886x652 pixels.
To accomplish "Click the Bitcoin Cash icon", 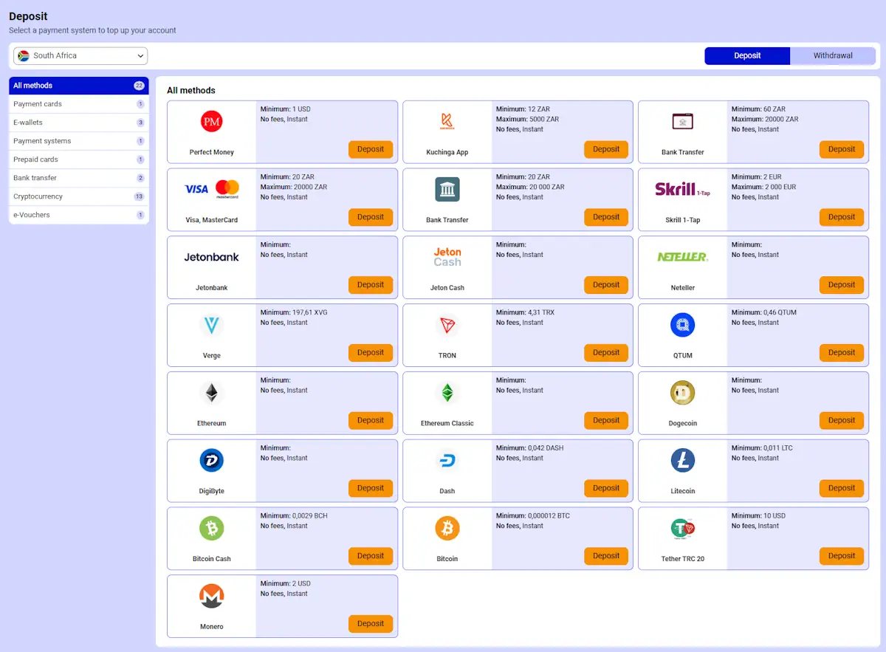I will point(211,528).
